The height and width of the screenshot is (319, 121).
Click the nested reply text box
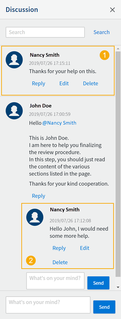(55, 281)
